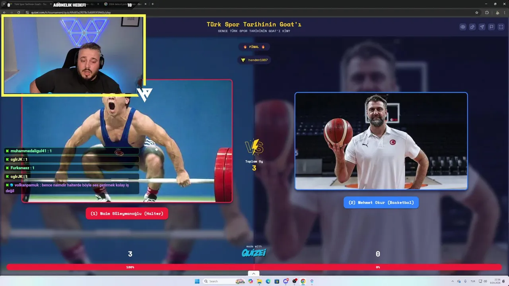509x286 pixels.
Task: Click the red vote percentage progress bar
Action: (x=254, y=267)
